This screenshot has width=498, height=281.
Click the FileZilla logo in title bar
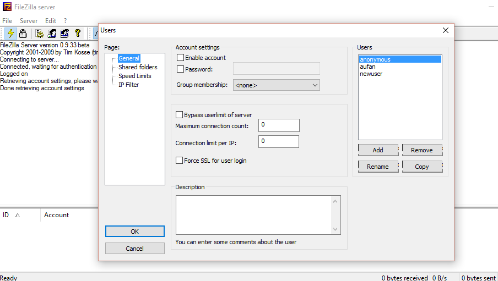pyautogui.click(x=7, y=7)
